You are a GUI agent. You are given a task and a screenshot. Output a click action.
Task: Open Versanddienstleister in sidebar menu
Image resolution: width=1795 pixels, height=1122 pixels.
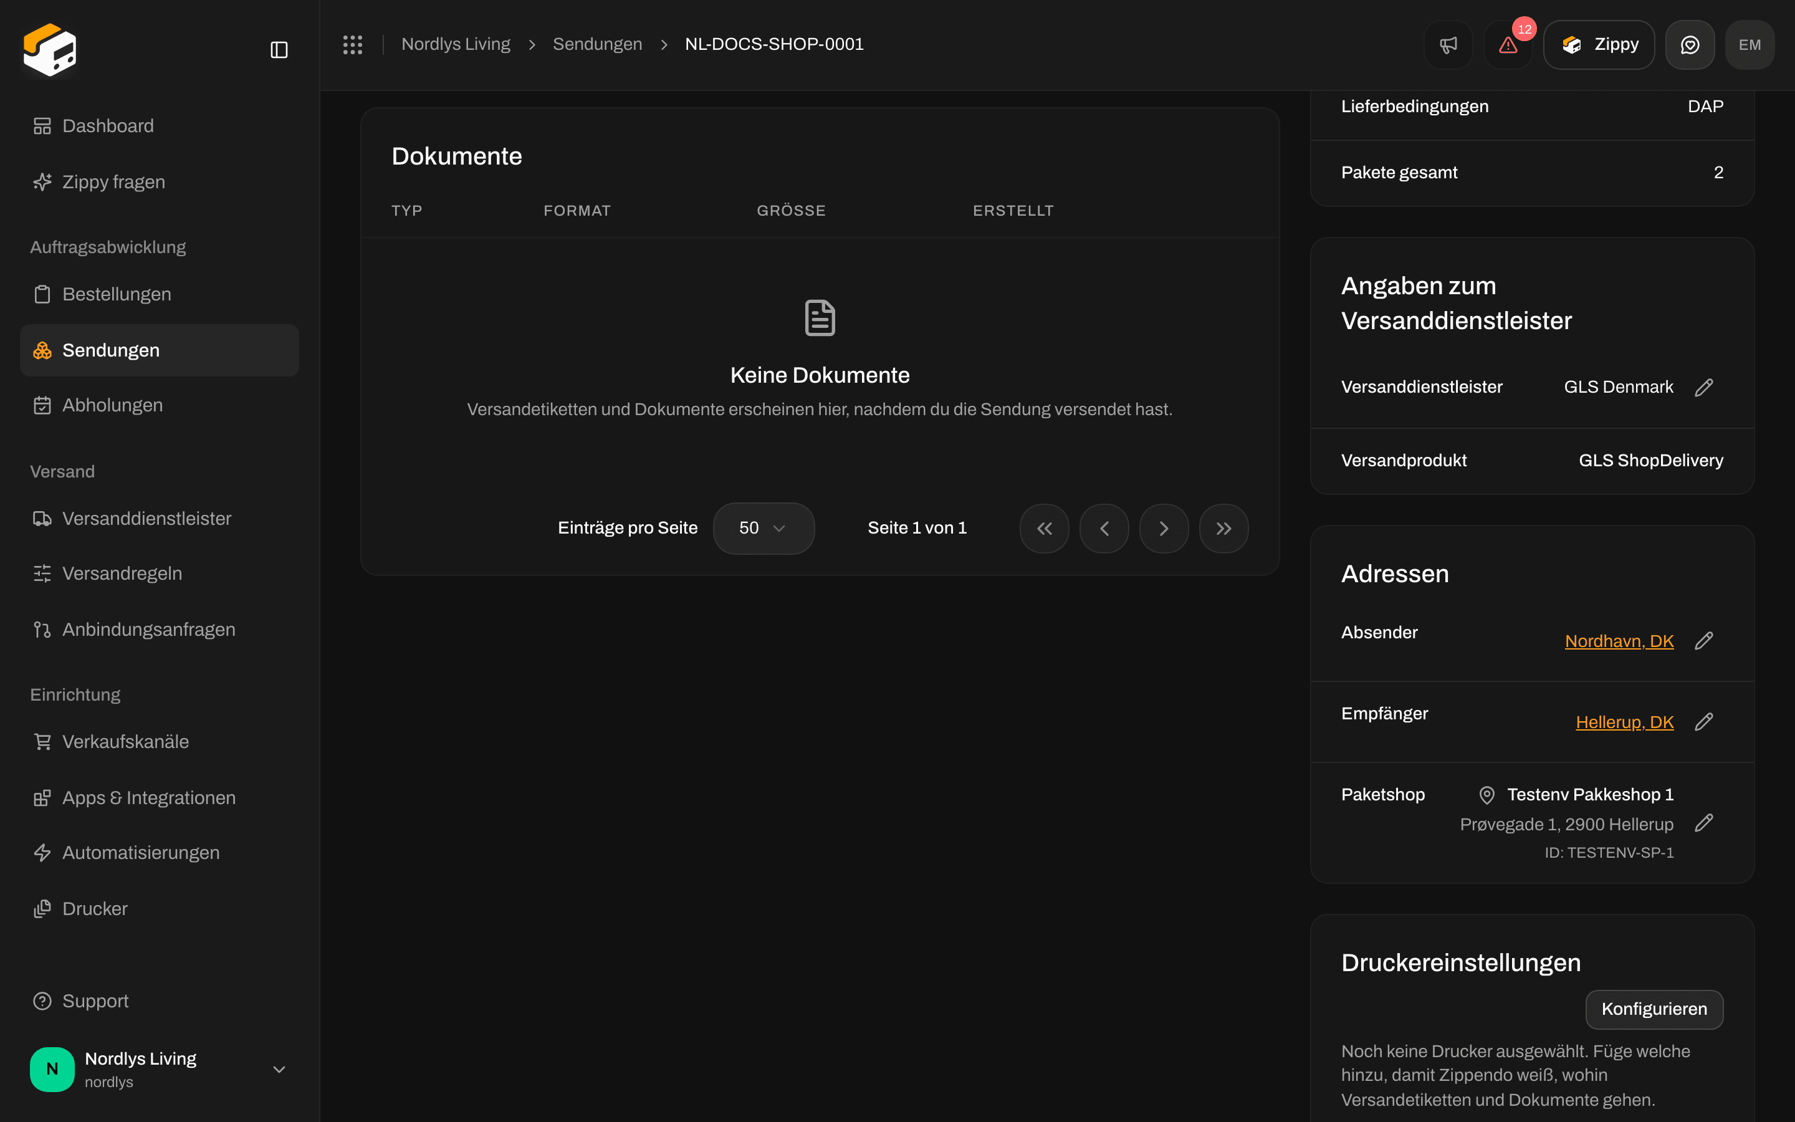pyautogui.click(x=160, y=518)
